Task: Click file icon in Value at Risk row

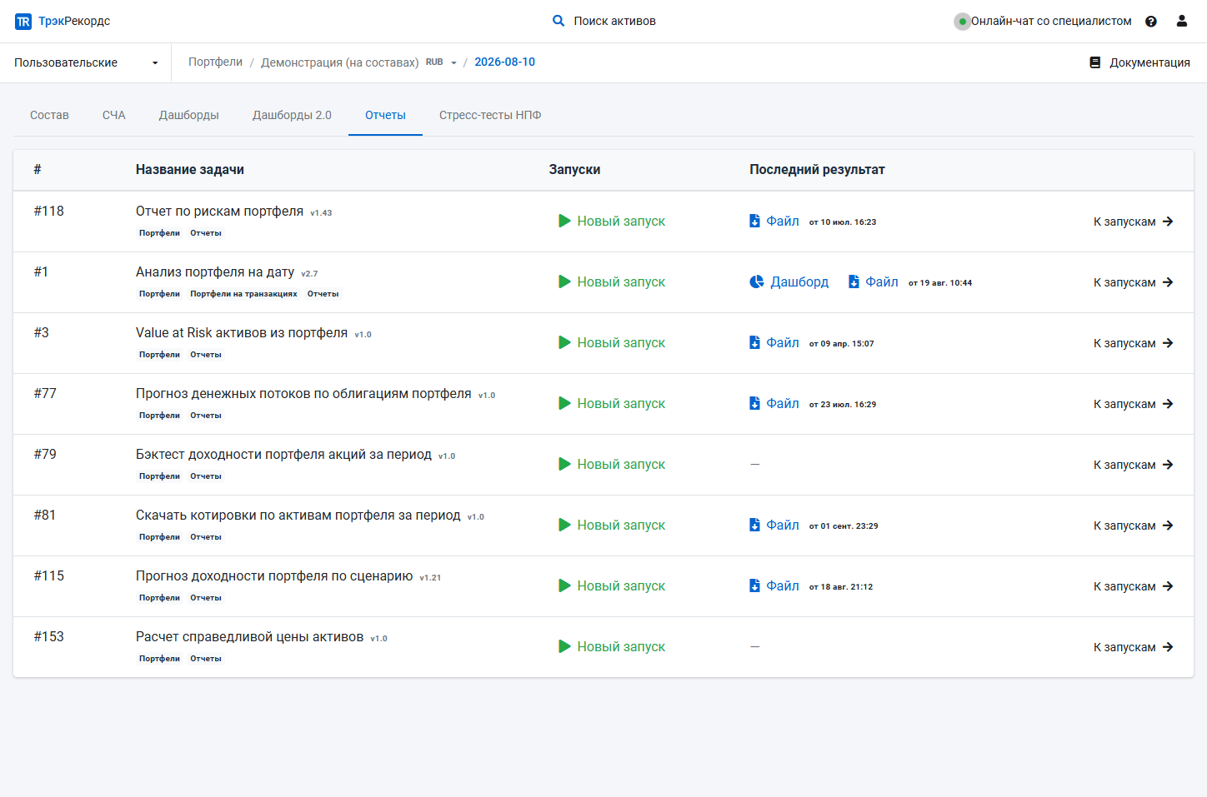Action: pos(754,342)
